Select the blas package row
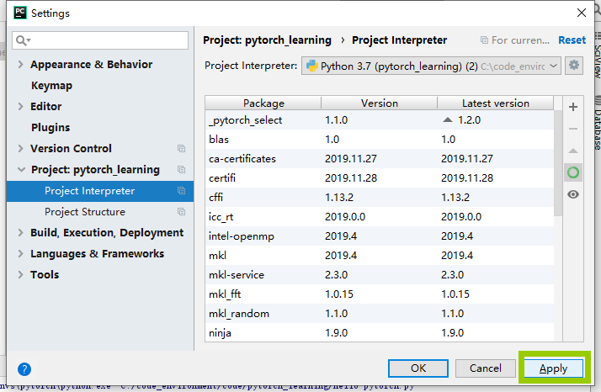Image resolution: width=601 pixels, height=392 pixels. [x=380, y=140]
